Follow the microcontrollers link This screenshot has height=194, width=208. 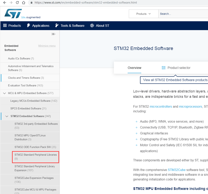pos(161,107)
